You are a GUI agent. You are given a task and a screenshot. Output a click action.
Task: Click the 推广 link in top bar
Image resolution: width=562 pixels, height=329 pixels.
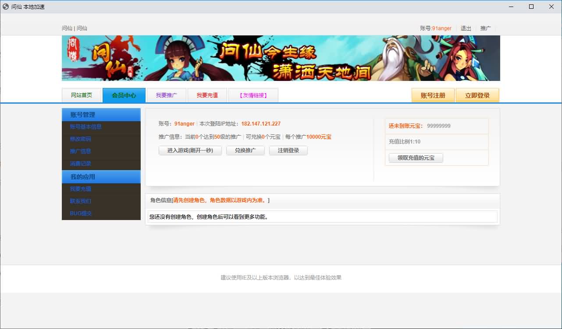pyautogui.click(x=486, y=28)
